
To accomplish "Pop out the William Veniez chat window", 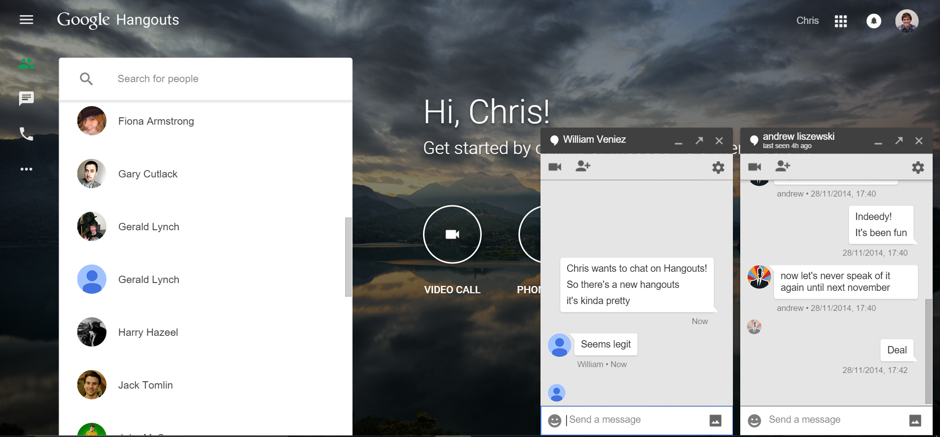I will coord(699,141).
